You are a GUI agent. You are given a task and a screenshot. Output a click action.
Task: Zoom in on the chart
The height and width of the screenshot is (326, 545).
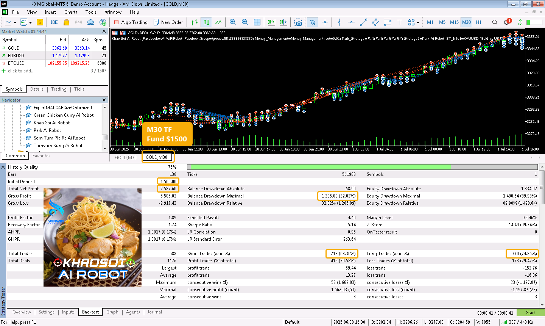[x=233, y=22]
